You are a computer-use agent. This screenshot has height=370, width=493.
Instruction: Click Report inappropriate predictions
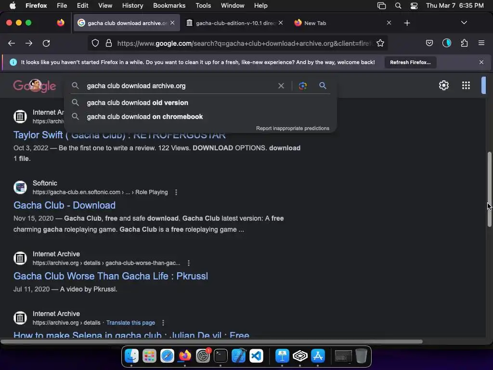coord(293,128)
